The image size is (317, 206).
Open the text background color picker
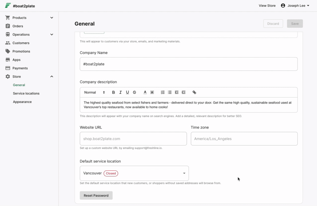pos(152,92)
